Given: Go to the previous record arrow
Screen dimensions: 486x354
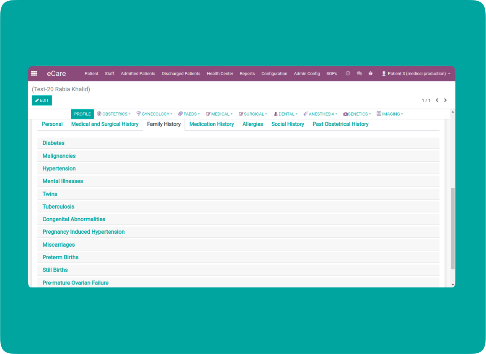Looking at the screenshot, I should point(437,100).
